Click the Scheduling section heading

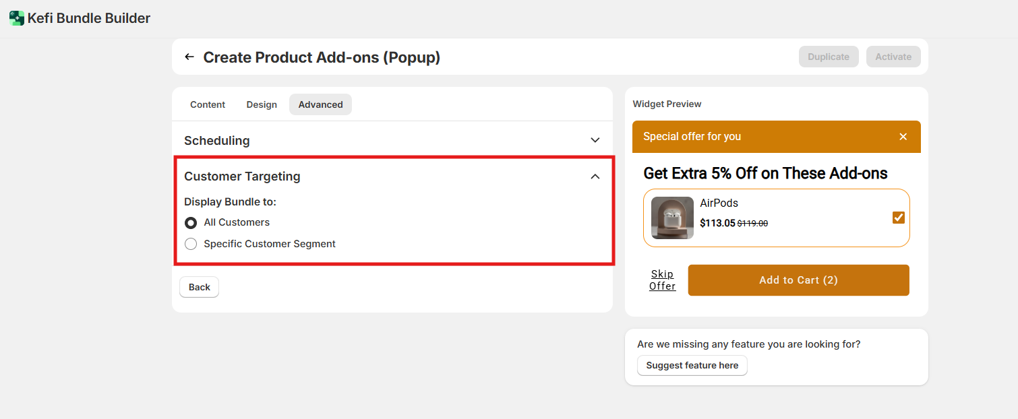pyautogui.click(x=217, y=141)
